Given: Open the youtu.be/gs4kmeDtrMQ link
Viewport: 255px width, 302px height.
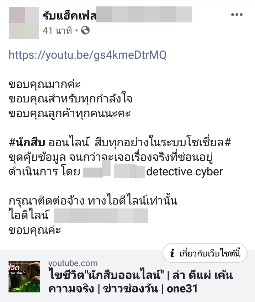Looking at the screenshot, I should (87, 55).
